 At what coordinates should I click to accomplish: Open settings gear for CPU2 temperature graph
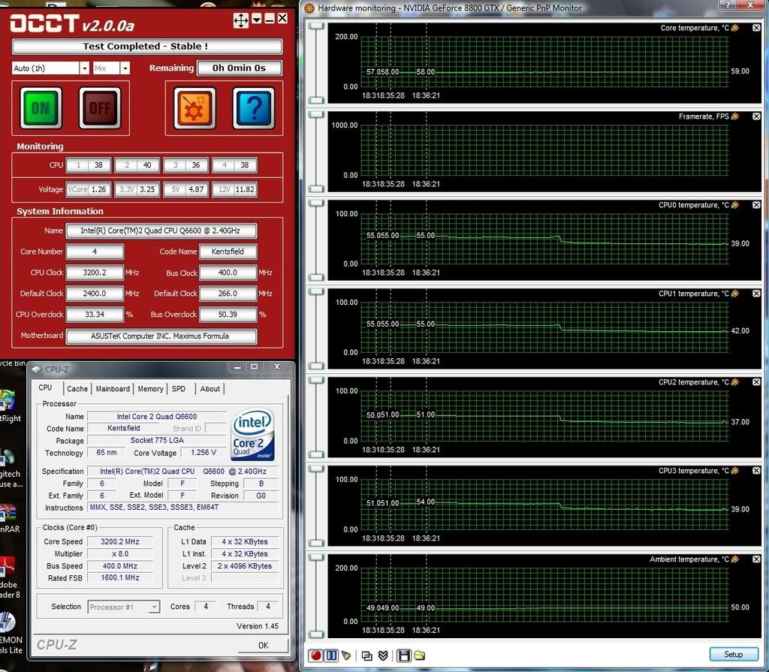734,382
